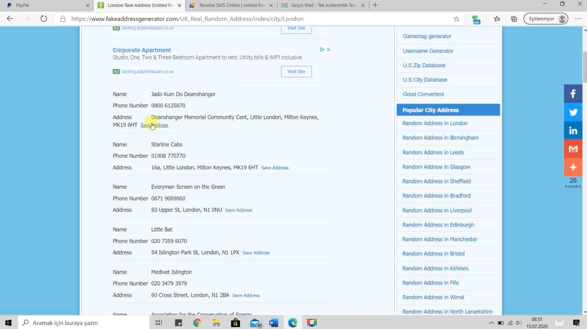Open Corporate Apartment ad headline
The height and width of the screenshot is (329, 587).
tap(142, 50)
